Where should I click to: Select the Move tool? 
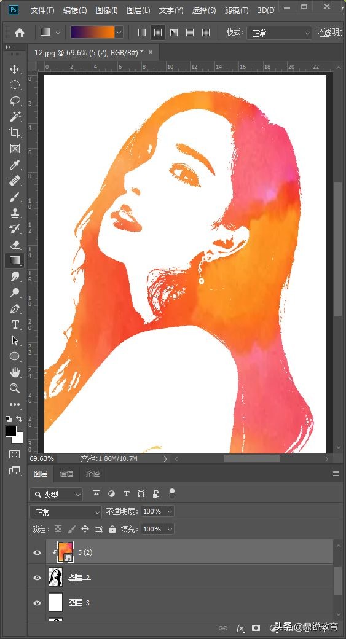pyautogui.click(x=15, y=69)
